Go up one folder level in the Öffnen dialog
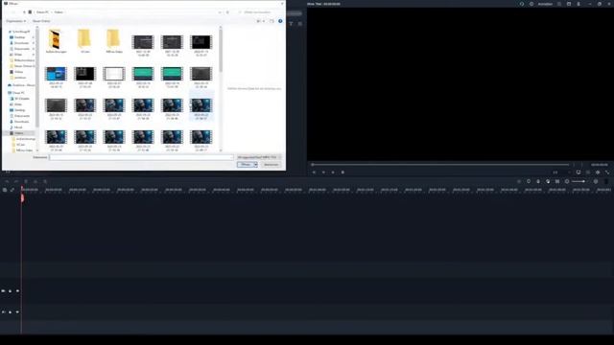The height and width of the screenshot is (345, 614). click(24, 12)
